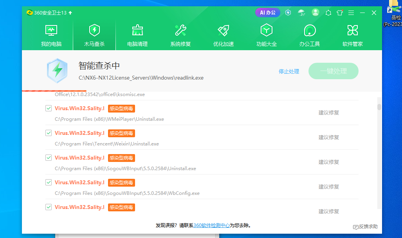Click 停止处理 link
The image size is (402, 238).
click(289, 71)
